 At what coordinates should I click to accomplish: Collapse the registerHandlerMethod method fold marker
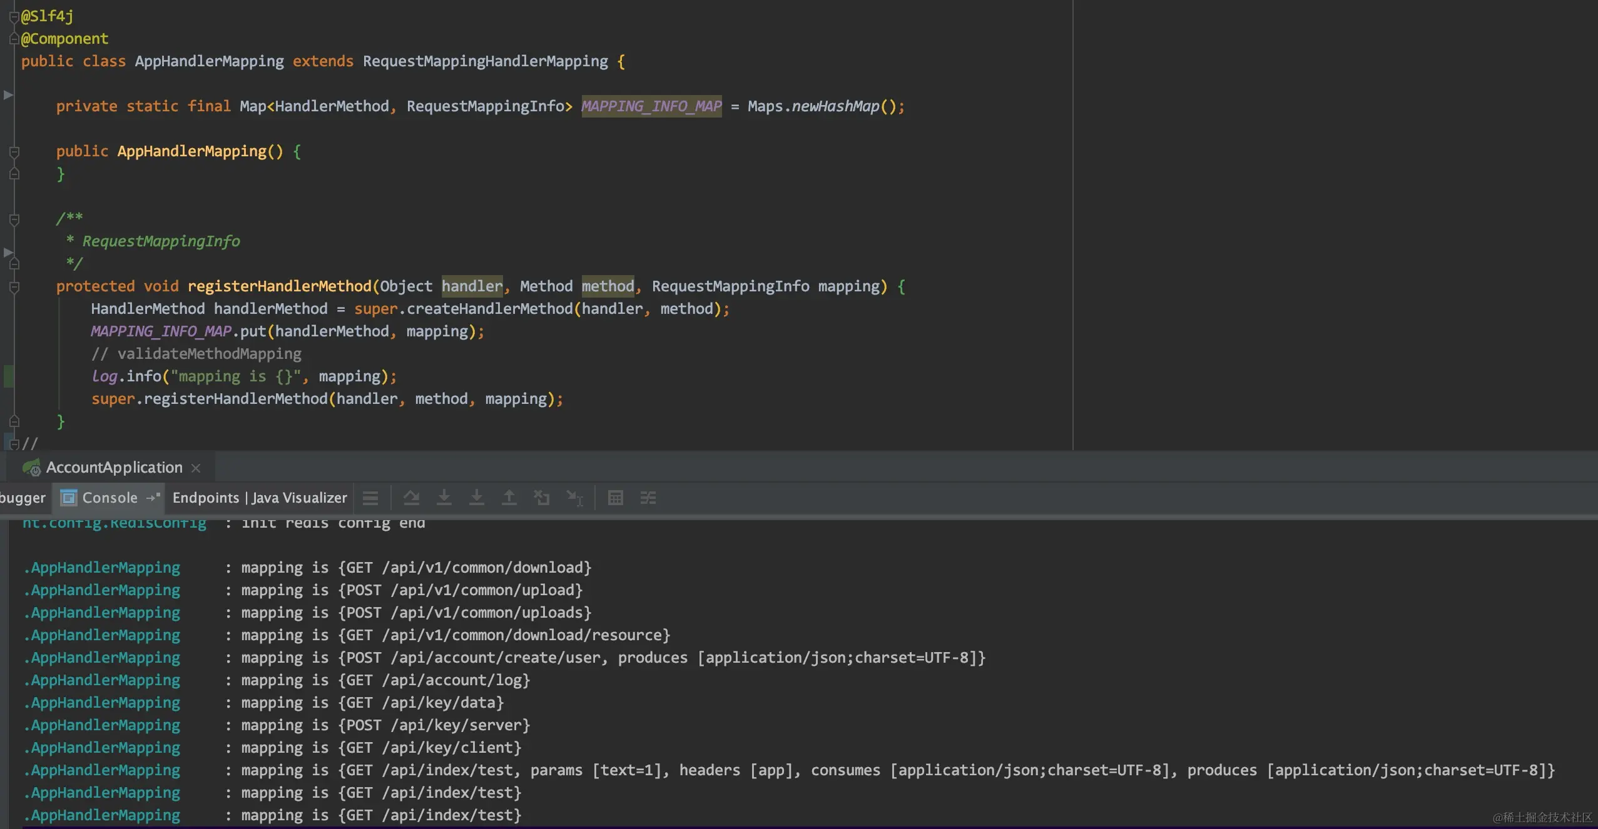click(x=14, y=287)
